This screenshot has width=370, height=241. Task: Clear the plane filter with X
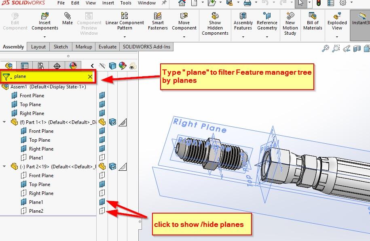90,77
